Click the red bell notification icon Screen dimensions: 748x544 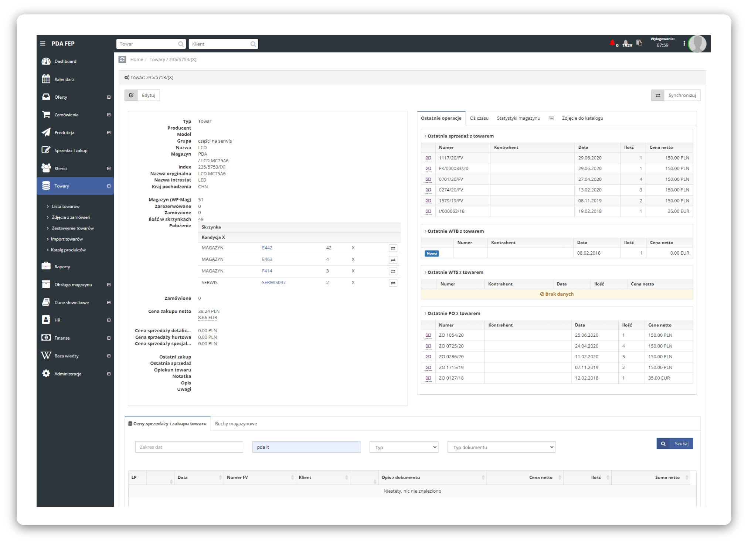coord(612,43)
